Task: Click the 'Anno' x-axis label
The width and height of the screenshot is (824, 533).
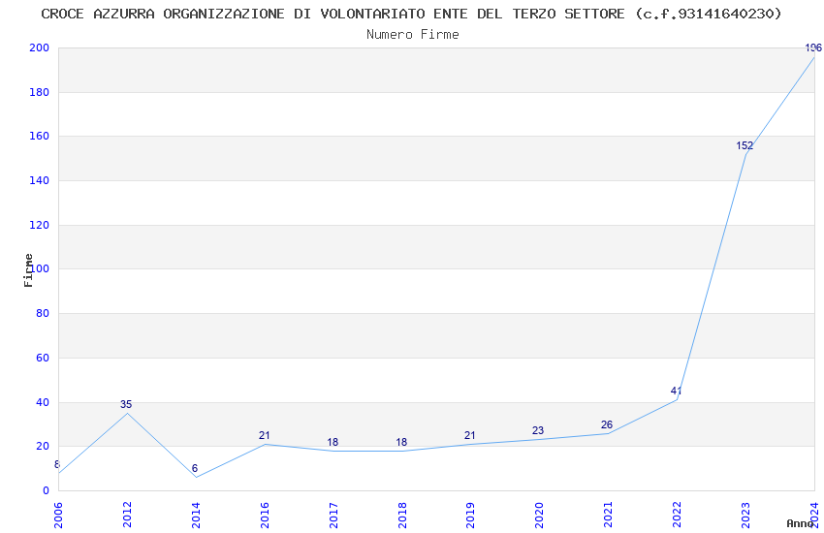Action: (x=800, y=523)
